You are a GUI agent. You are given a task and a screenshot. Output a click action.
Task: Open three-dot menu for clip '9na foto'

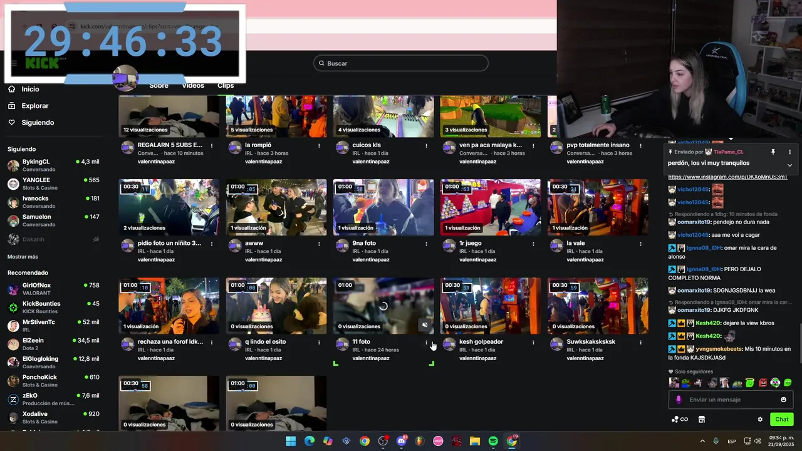tap(426, 244)
